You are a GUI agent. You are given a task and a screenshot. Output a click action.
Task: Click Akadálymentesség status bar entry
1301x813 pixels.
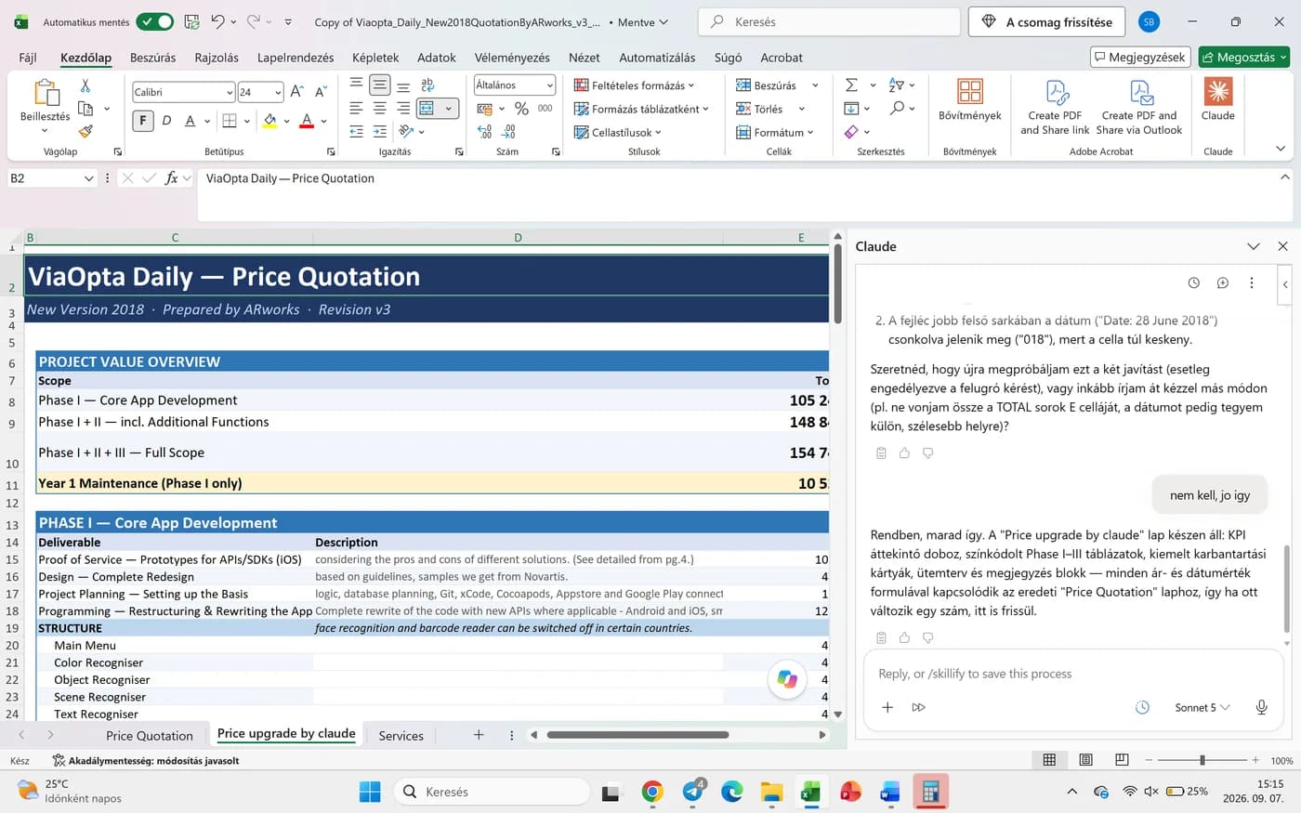pos(146,760)
